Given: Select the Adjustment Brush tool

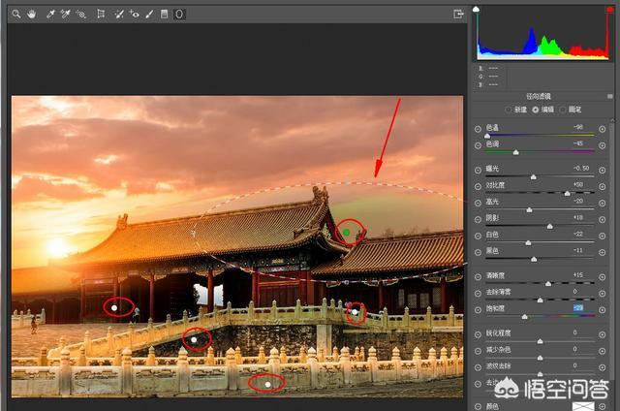Looking at the screenshot, I should [149, 15].
